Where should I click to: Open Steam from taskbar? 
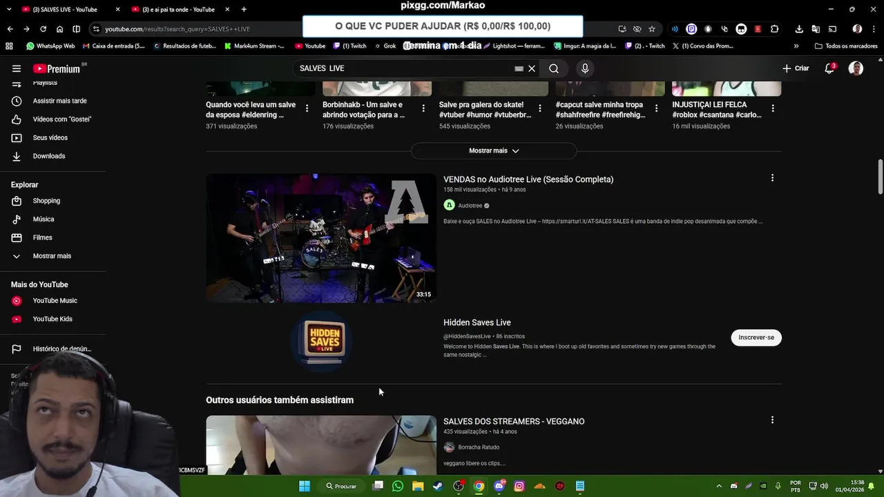438,486
